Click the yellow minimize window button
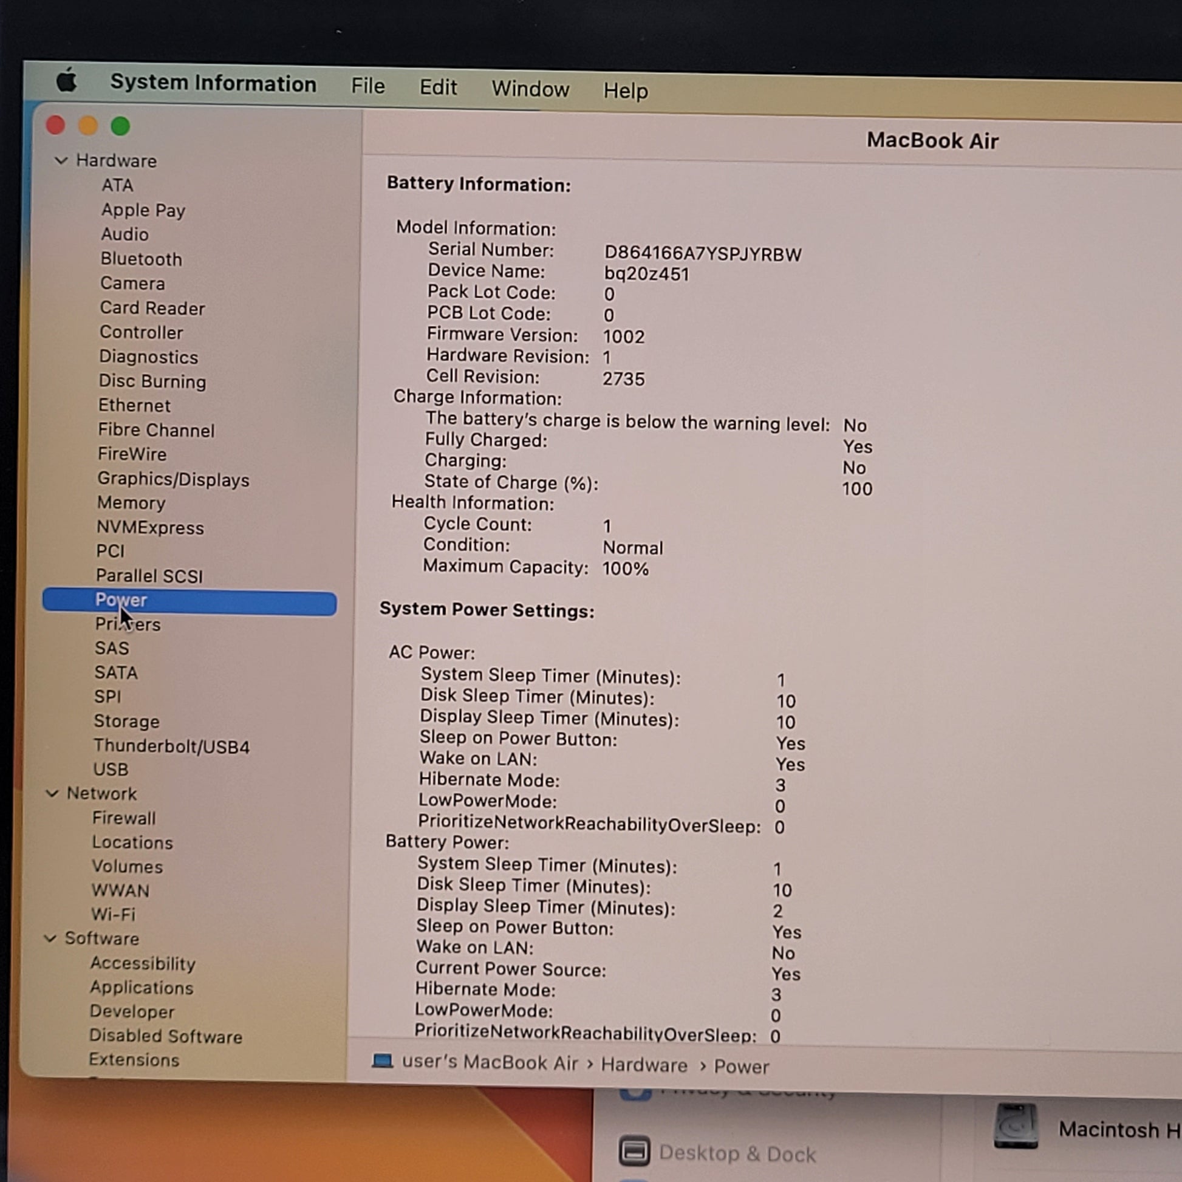 88,125
